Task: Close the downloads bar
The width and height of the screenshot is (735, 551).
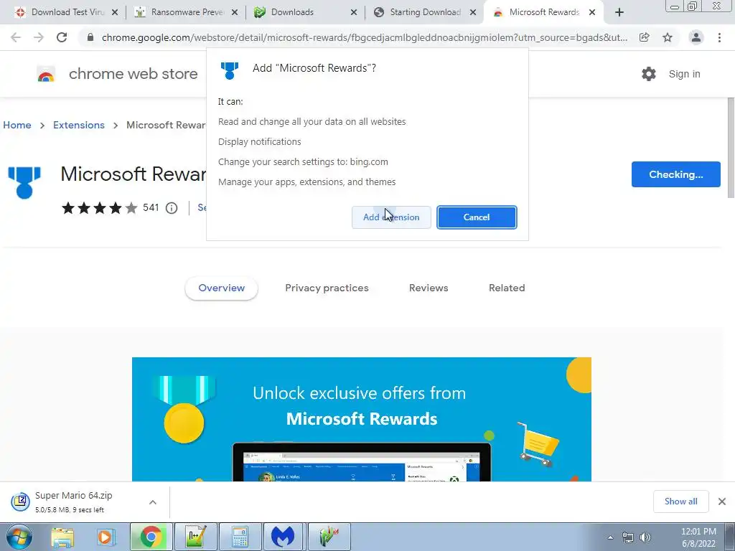Action: [722, 501]
